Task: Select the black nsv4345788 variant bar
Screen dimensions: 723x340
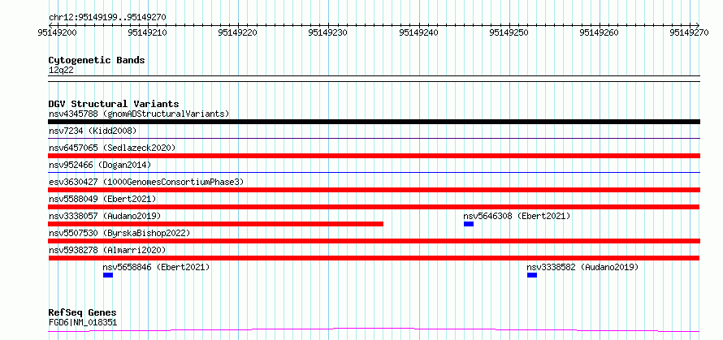Action: (x=374, y=122)
